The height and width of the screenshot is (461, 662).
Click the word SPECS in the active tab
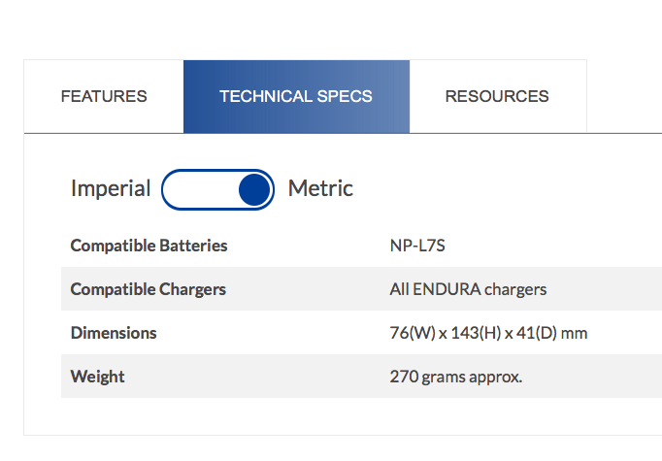pyautogui.click(x=345, y=96)
